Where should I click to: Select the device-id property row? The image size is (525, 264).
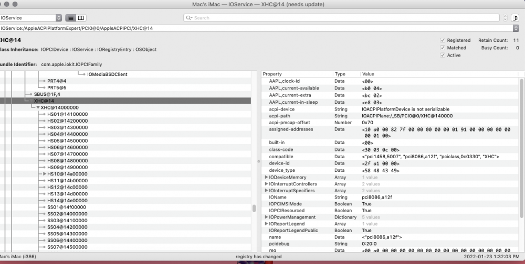tap(390, 163)
